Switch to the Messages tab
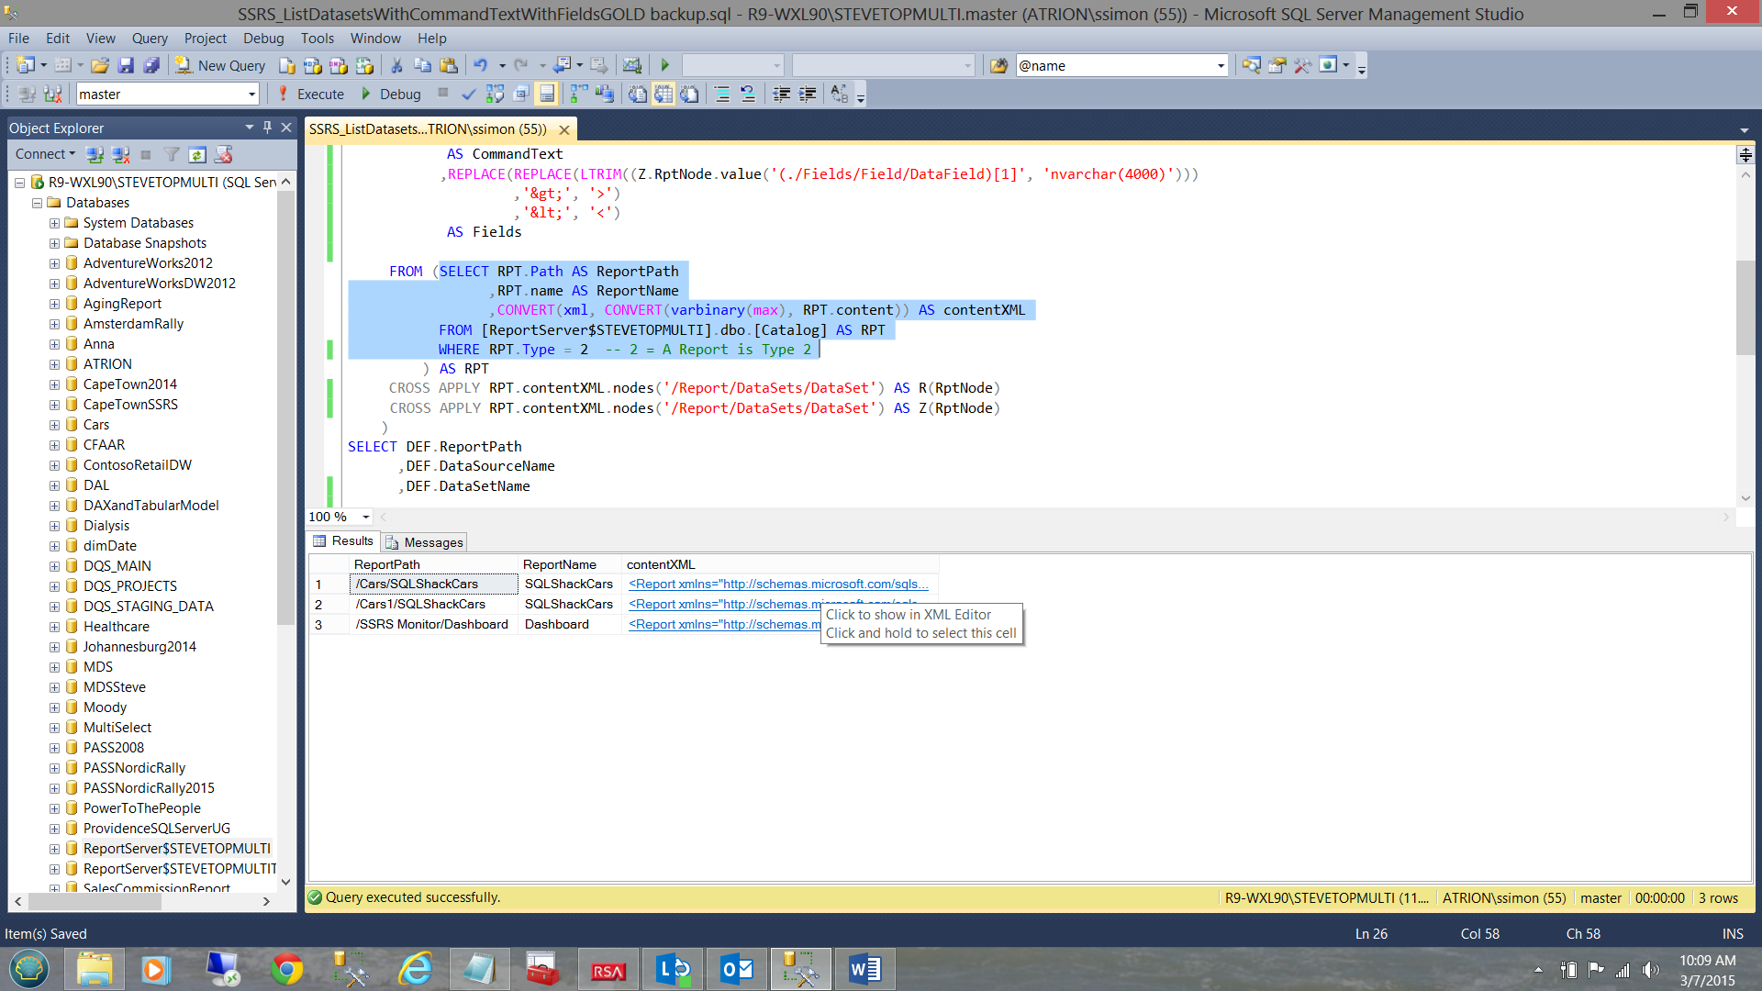 (425, 542)
